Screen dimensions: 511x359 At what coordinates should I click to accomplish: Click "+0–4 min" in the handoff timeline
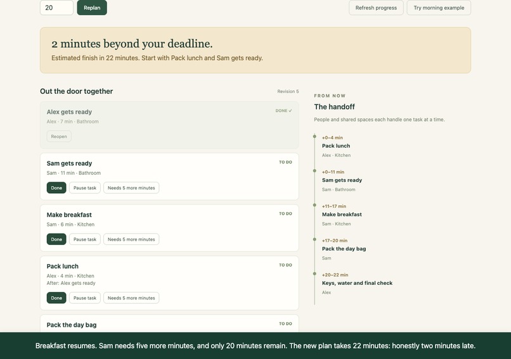coord(332,137)
